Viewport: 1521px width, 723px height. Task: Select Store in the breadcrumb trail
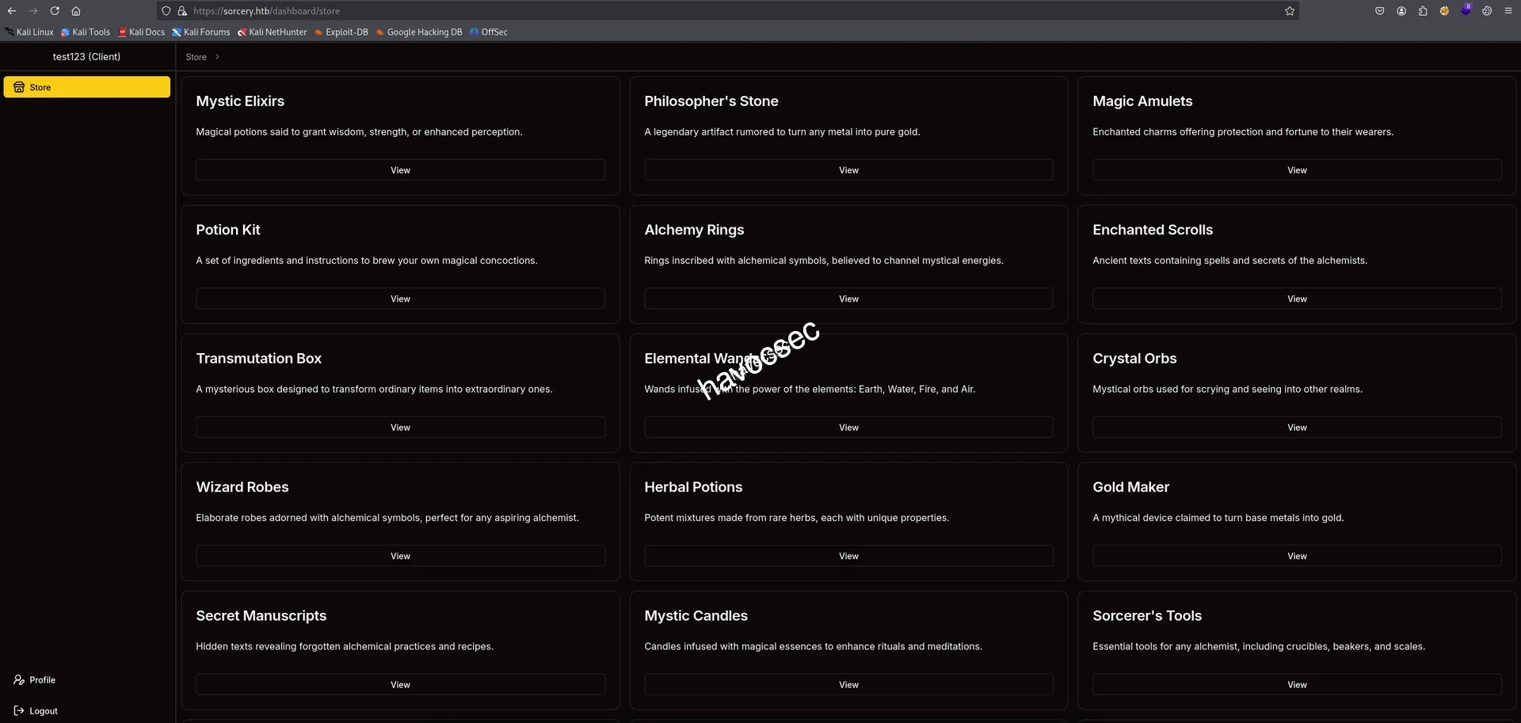point(195,57)
